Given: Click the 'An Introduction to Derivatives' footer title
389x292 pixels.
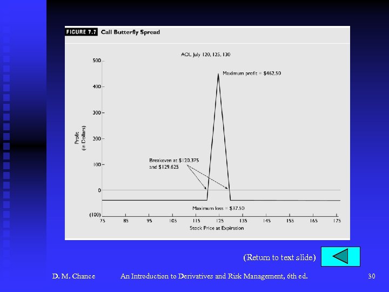Looking at the screenshot, I should (214, 276).
